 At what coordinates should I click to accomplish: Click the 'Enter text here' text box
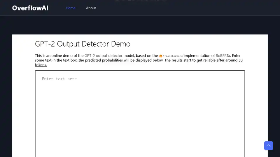click(x=140, y=114)
